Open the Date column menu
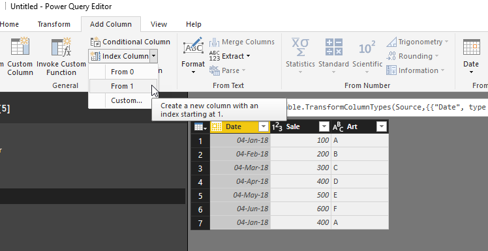The image size is (488, 251). [x=471, y=56]
